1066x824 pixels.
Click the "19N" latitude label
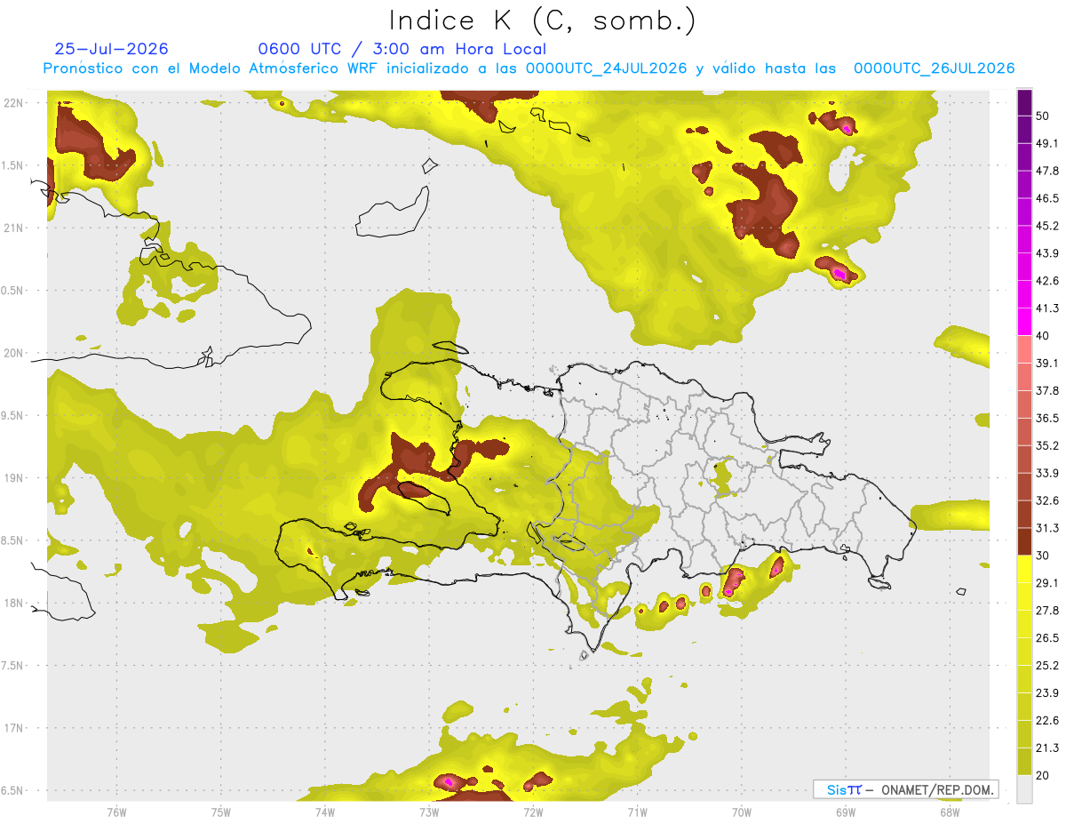click(x=13, y=478)
